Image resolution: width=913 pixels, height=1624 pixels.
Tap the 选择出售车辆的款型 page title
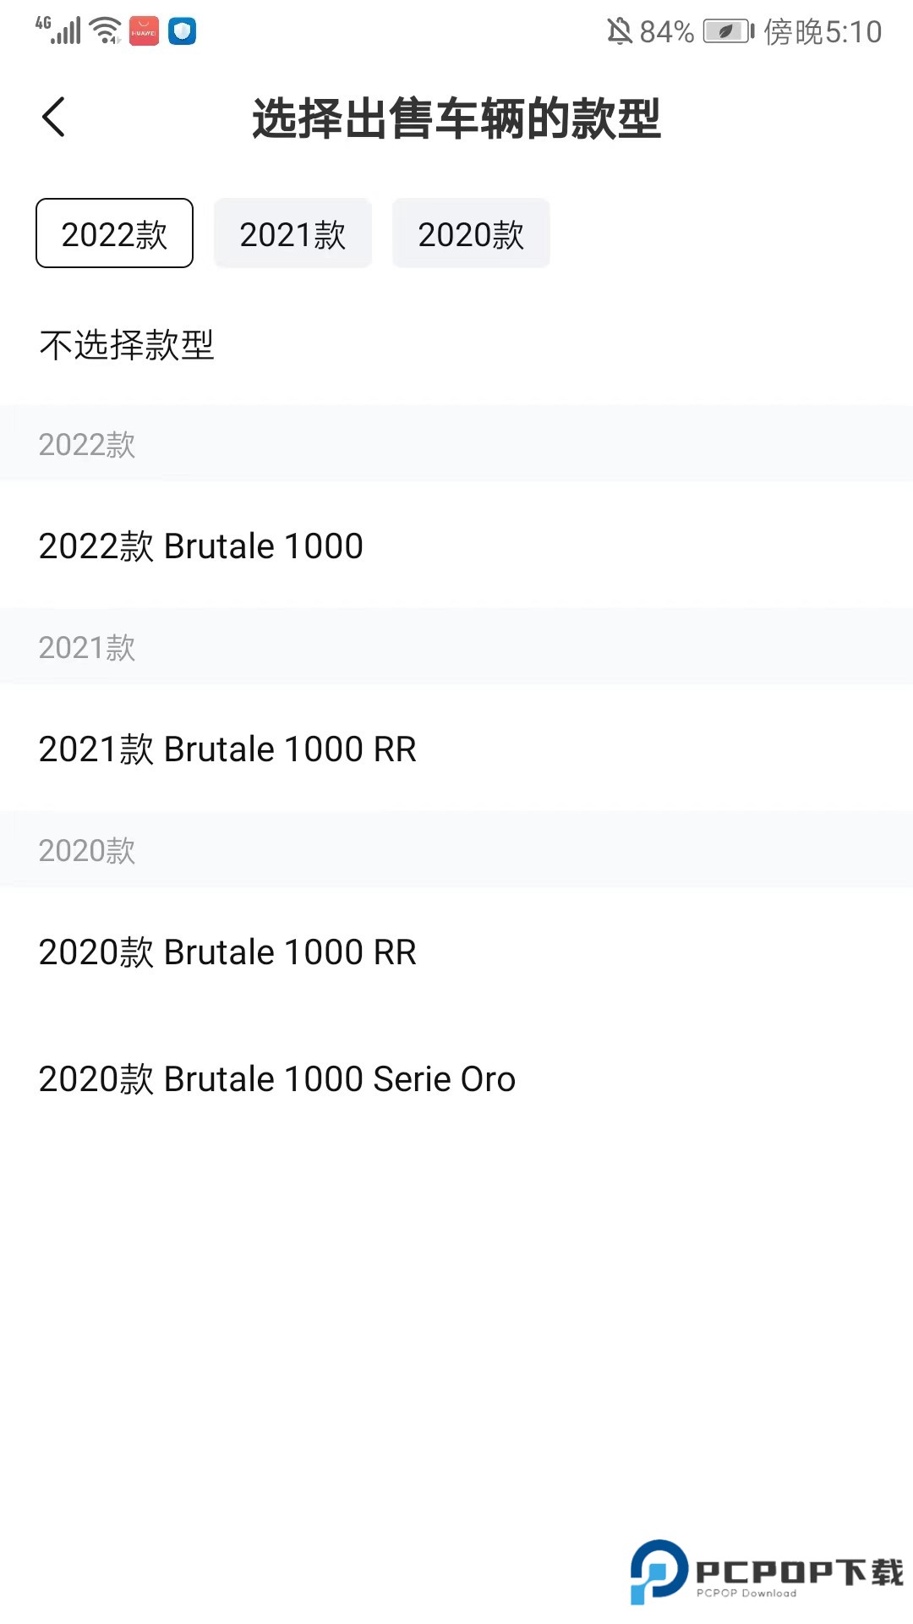(456, 118)
